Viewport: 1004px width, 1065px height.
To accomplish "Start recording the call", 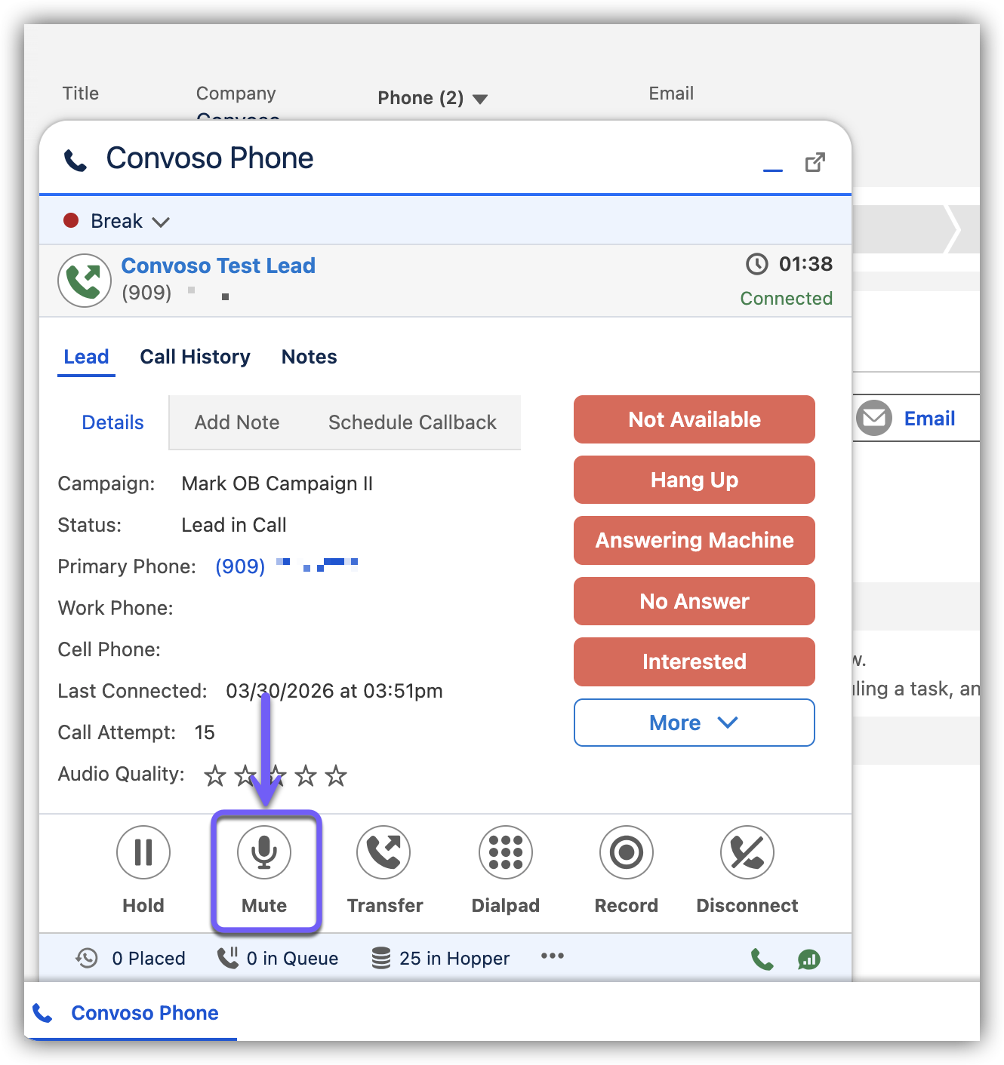I will pos(626,853).
